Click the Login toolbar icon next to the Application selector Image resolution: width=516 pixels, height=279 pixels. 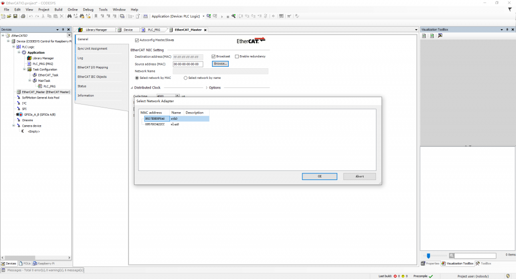(209, 16)
